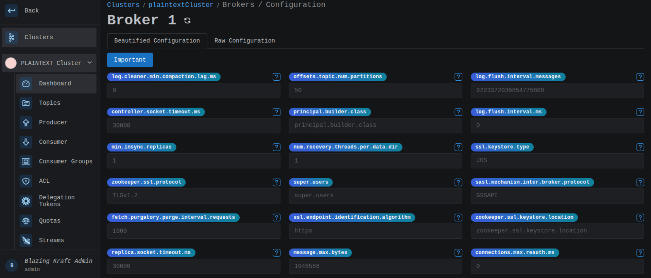The image size is (651, 278).
Task: Click the ssl.keystore.type JKS field
Action: [558, 161]
